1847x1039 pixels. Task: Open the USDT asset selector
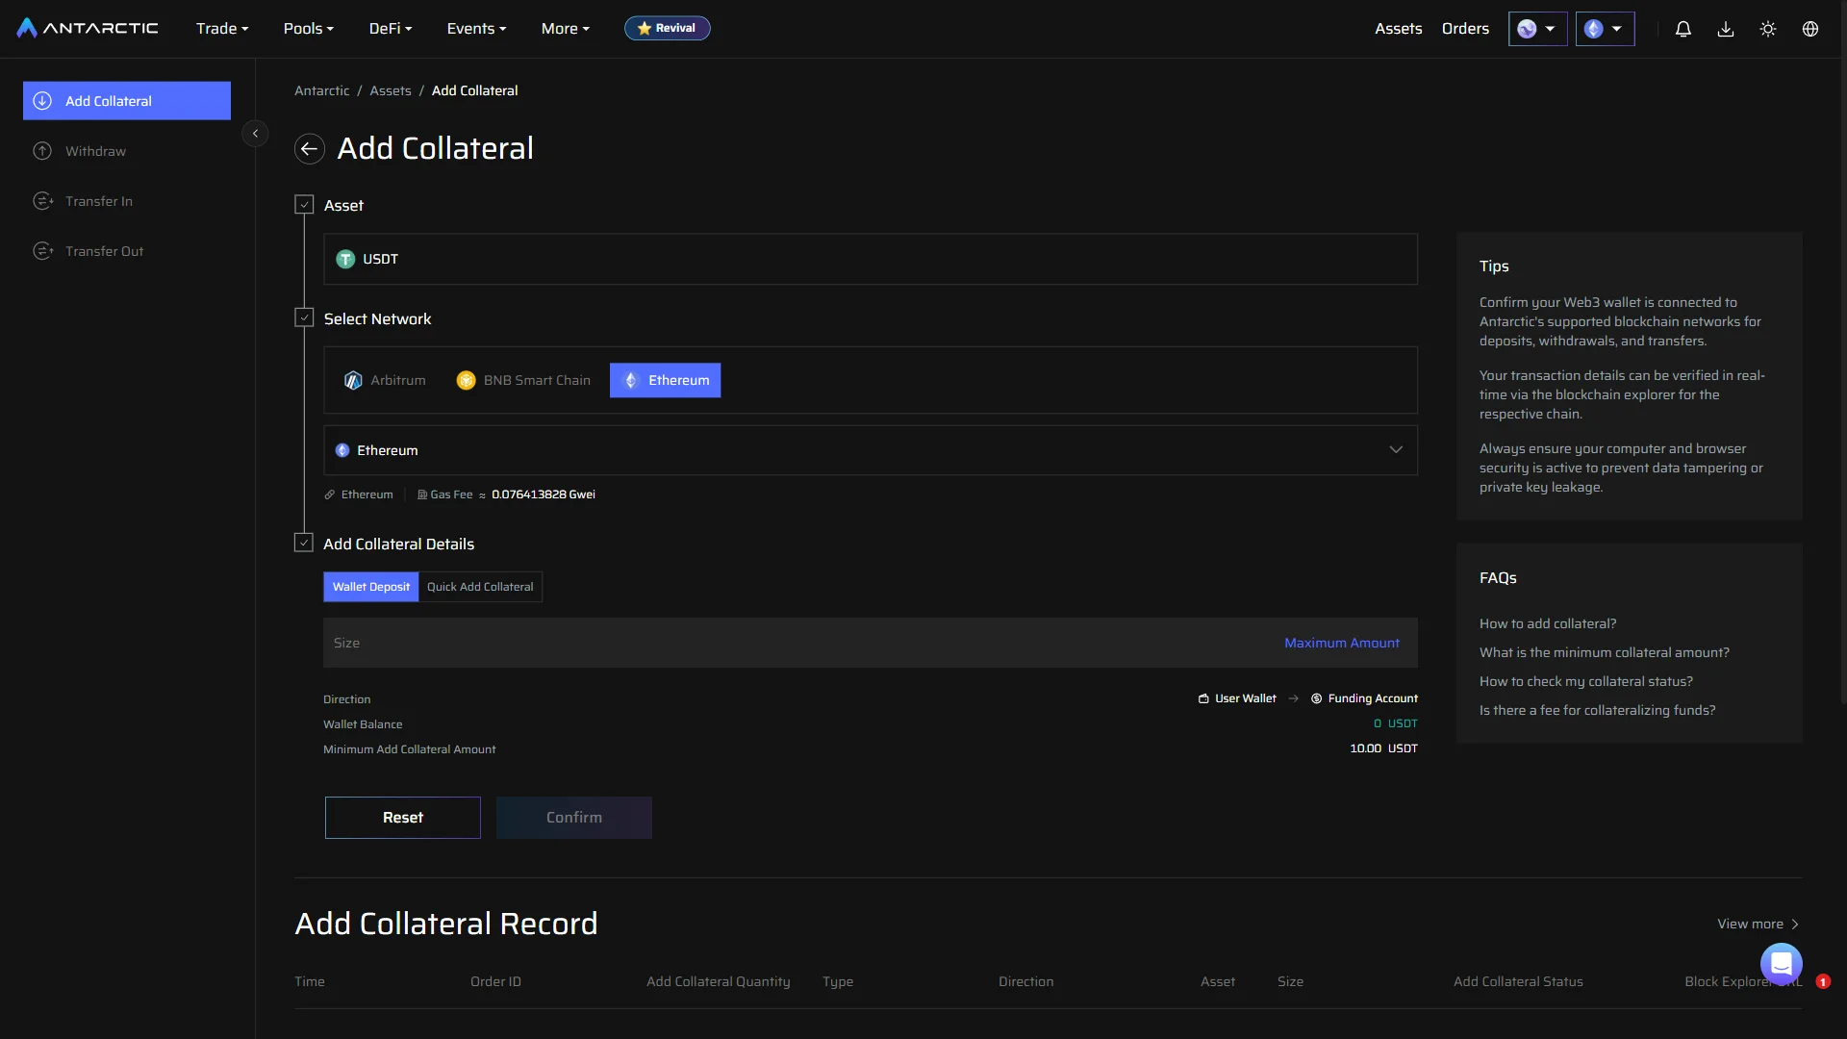871,259
